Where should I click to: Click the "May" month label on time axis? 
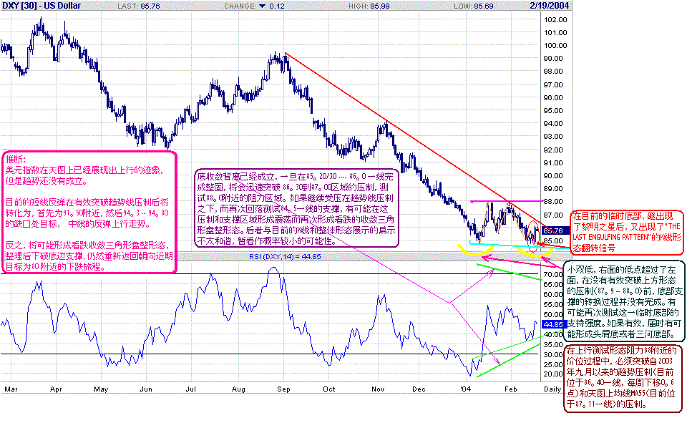[x=101, y=389]
